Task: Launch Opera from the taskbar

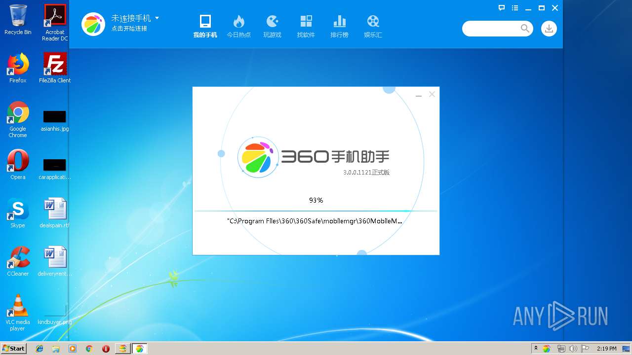Action: click(106, 349)
